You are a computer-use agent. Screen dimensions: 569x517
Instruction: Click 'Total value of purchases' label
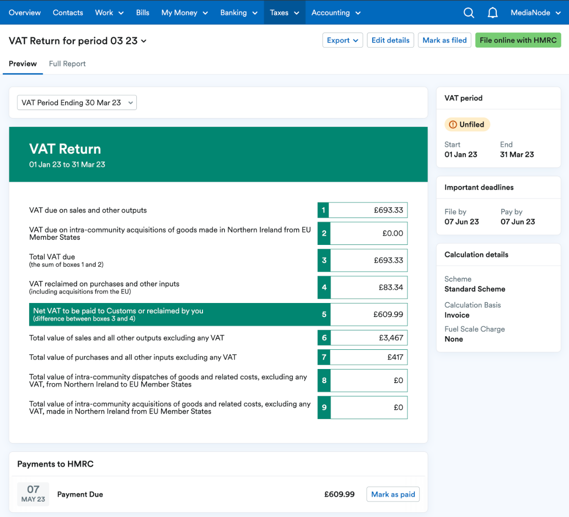point(133,357)
